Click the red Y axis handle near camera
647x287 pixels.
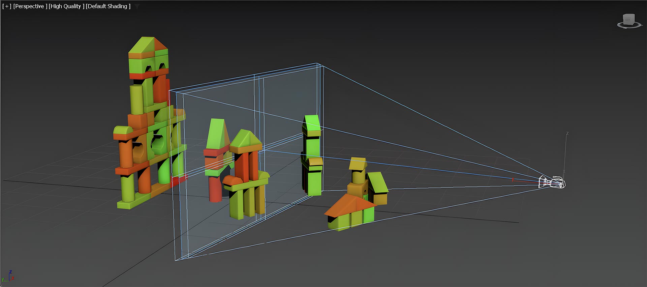point(513,179)
